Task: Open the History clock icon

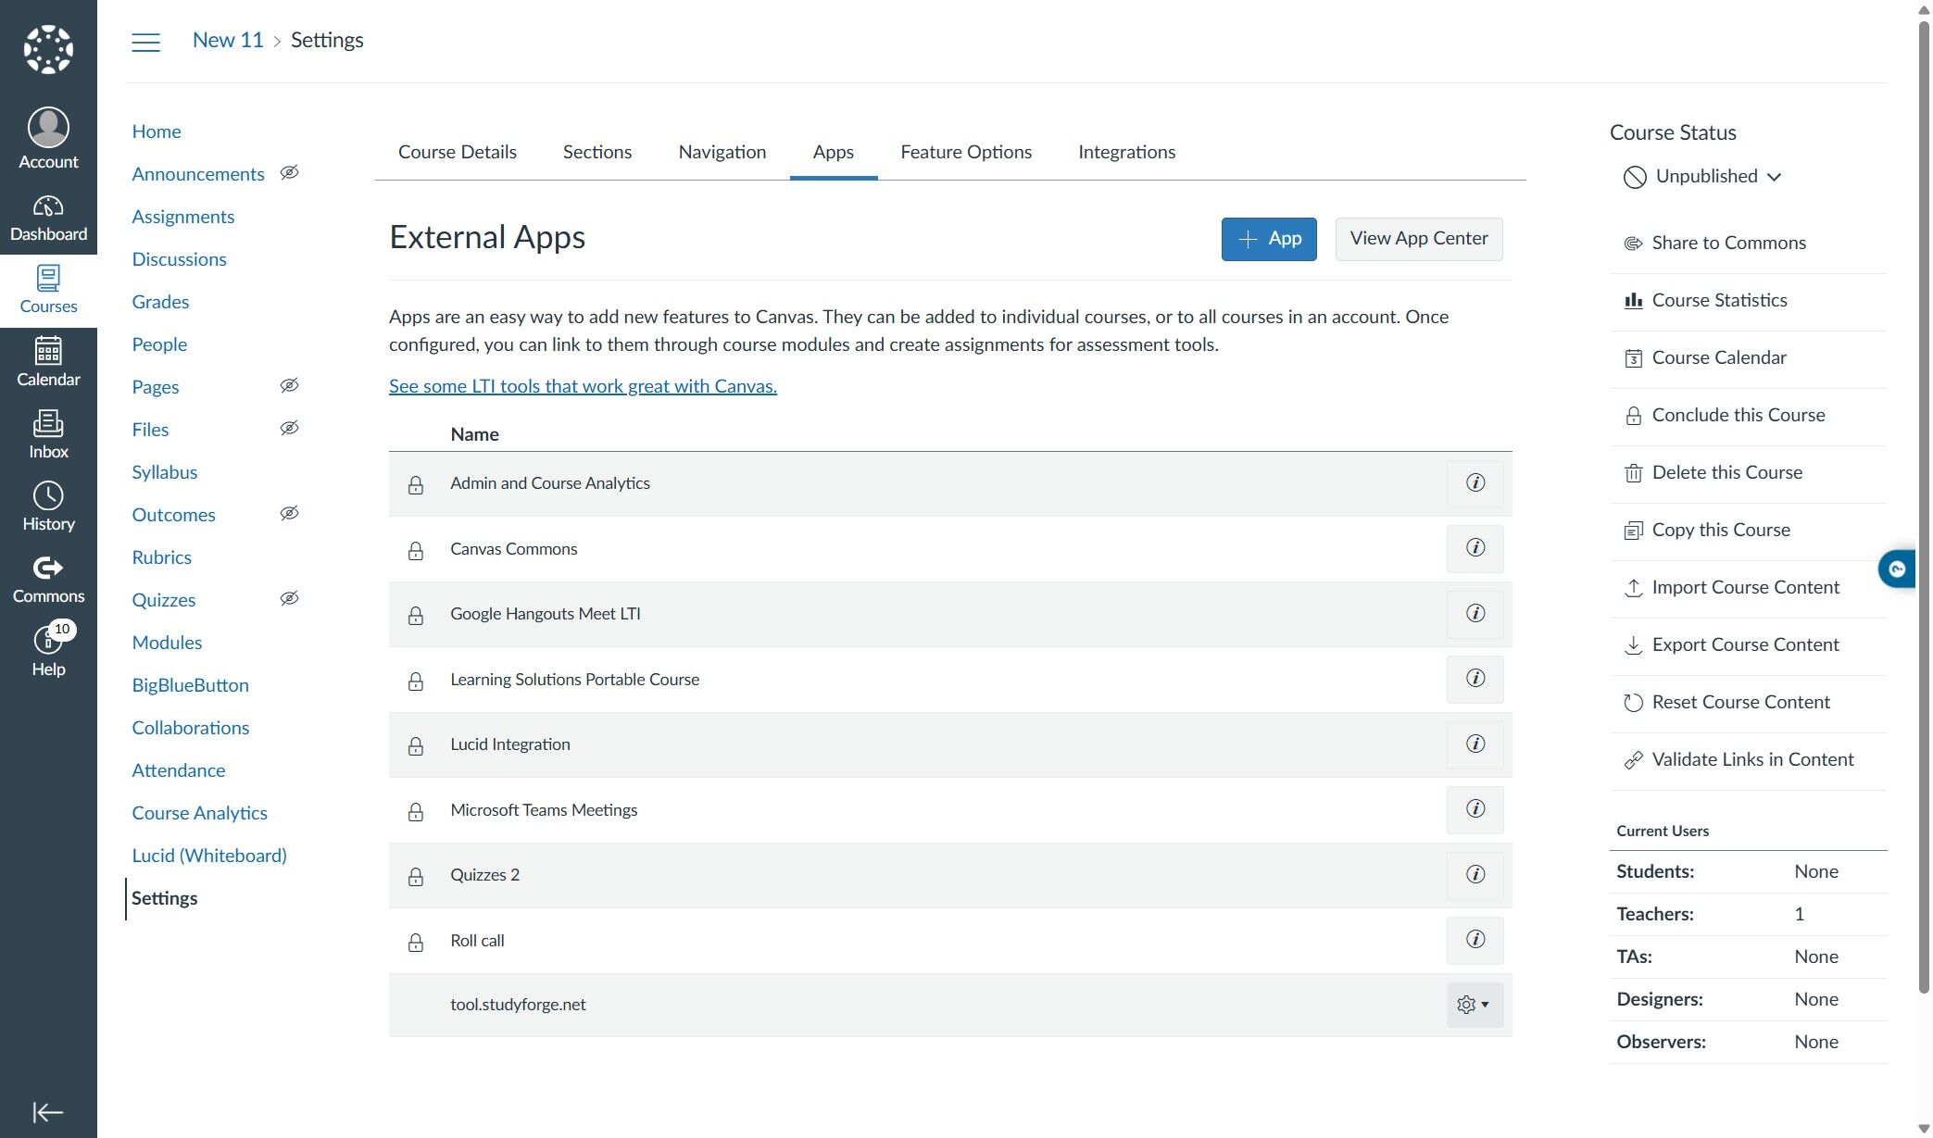Action: pyautogui.click(x=48, y=506)
